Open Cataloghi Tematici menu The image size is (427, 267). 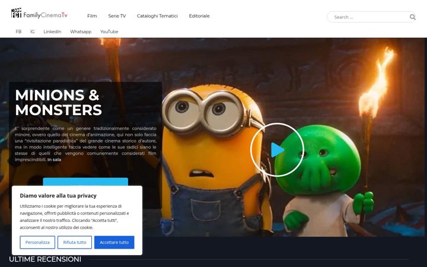[x=157, y=16]
